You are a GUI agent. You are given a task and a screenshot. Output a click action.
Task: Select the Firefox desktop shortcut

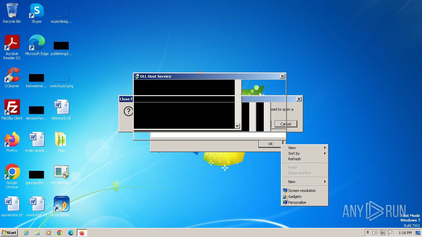pos(12,142)
